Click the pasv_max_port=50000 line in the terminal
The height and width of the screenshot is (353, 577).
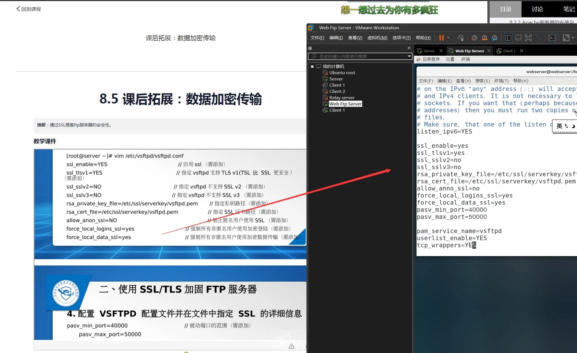pos(452,217)
